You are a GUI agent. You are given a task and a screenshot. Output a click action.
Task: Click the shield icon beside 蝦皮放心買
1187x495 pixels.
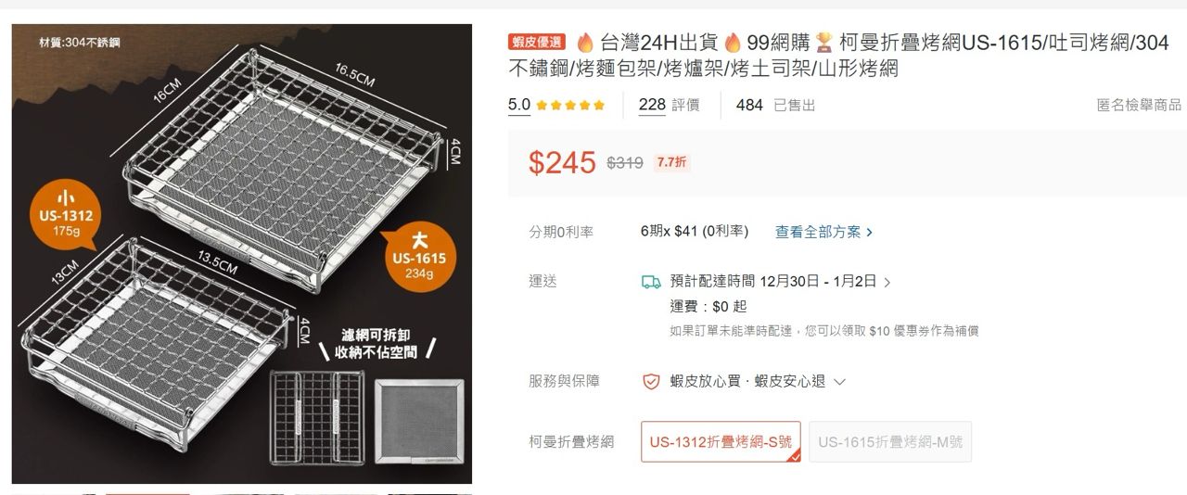[651, 381]
